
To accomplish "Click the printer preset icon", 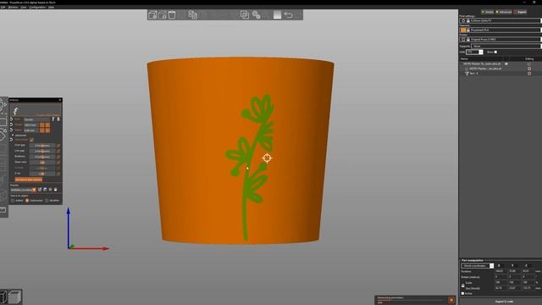I will point(463,40).
